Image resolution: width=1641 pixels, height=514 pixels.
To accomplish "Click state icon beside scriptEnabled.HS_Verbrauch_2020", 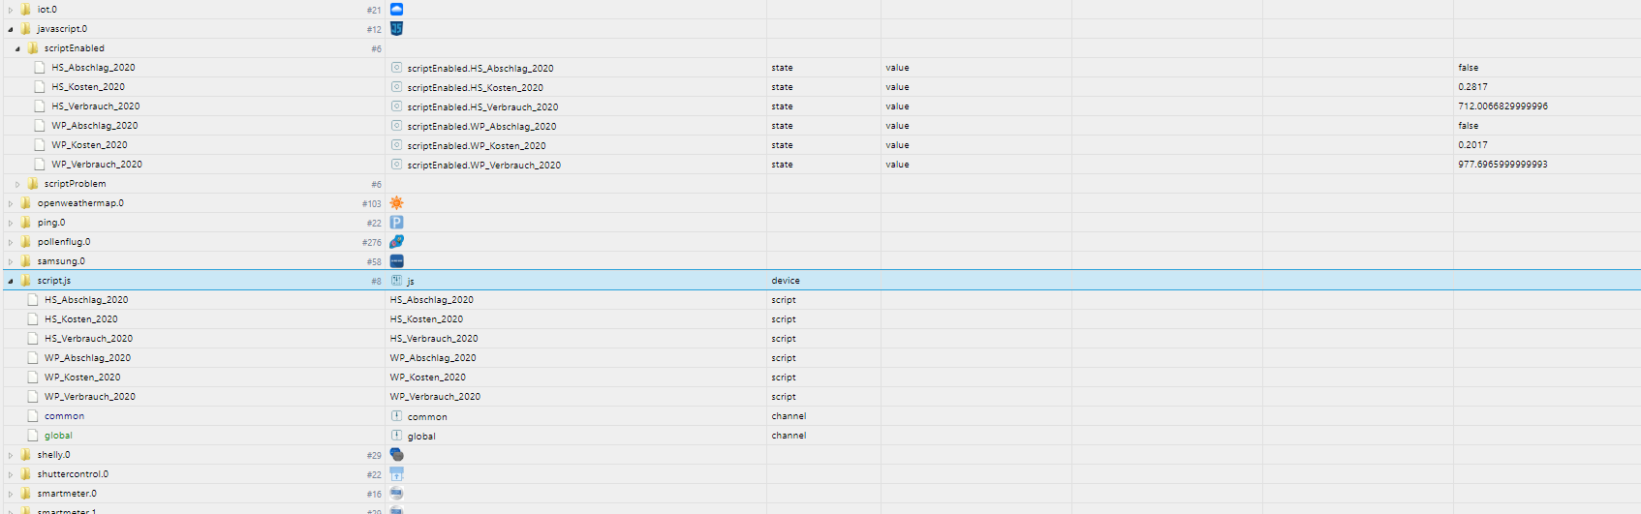I will point(396,106).
